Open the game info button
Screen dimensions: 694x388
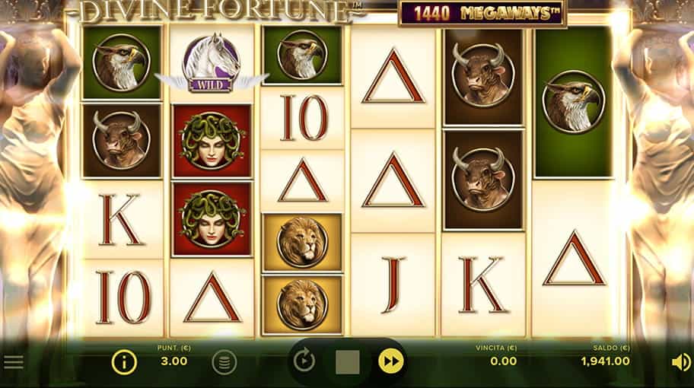pyautogui.click(x=124, y=362)
